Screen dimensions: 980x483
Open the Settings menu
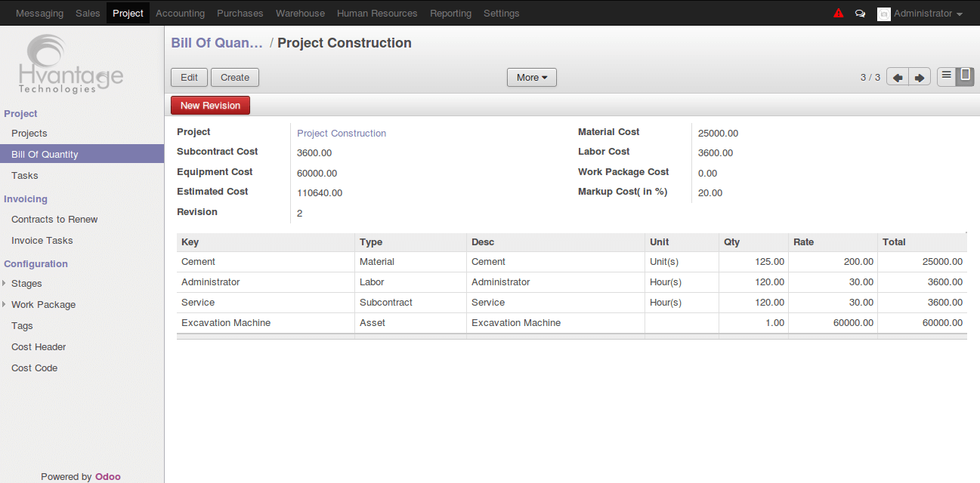point(502,13)
